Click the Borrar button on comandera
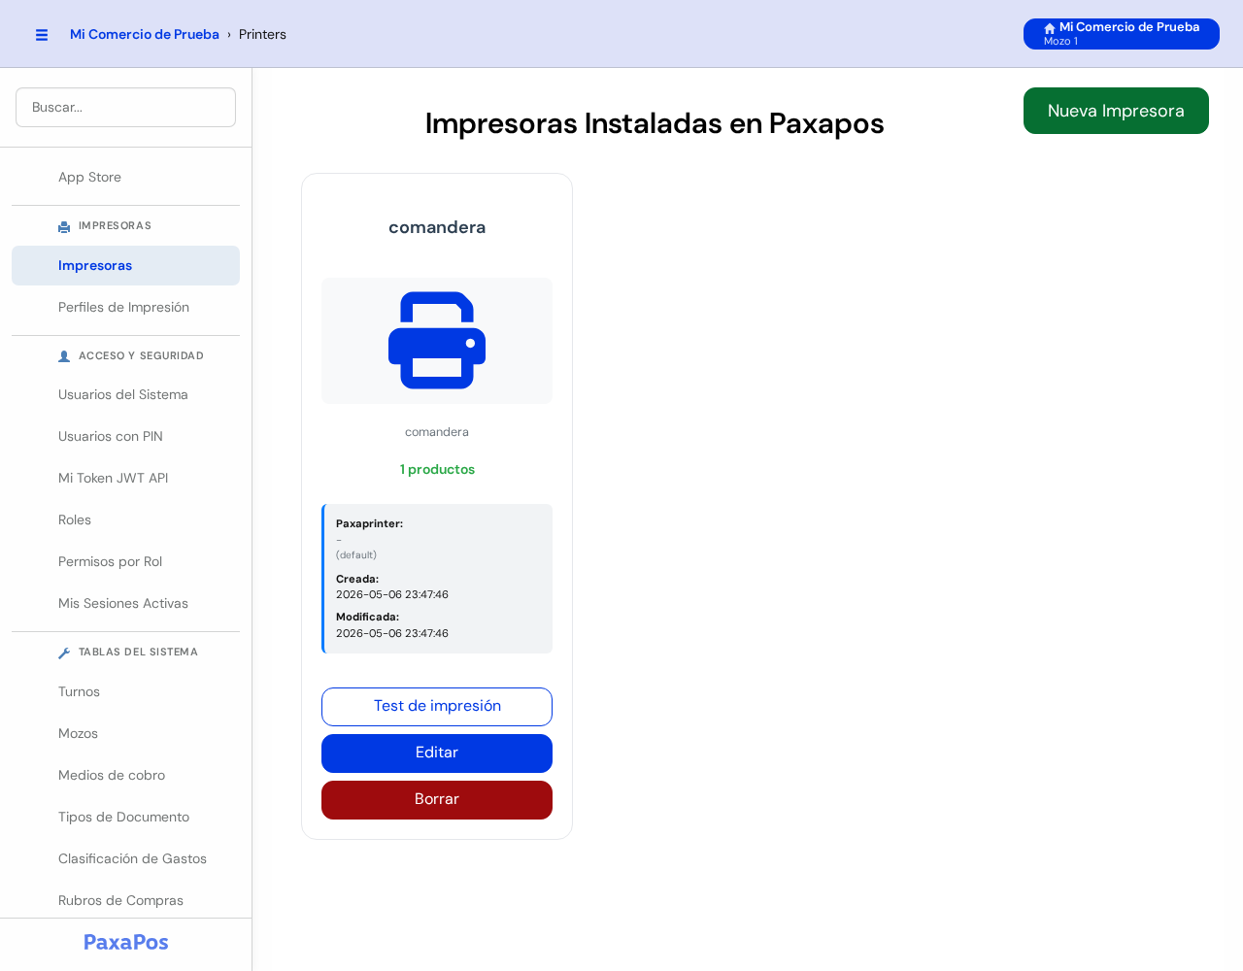Screen dimensions: 1243x971 437,800
